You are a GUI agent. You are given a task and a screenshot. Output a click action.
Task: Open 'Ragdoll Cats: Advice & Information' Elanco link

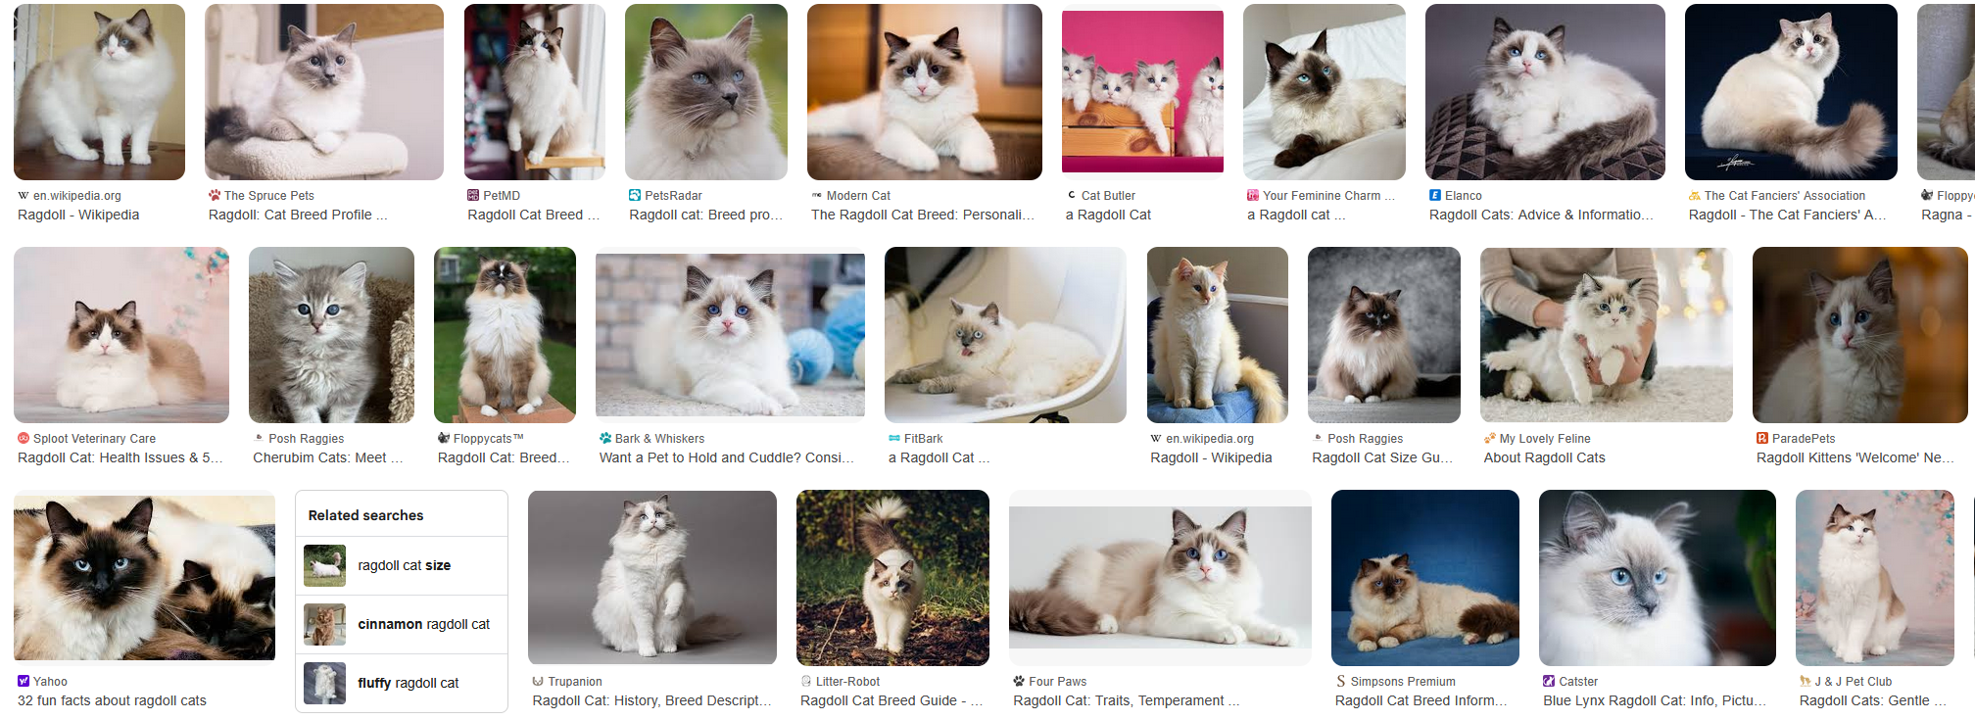click(x=1541, y=215)
